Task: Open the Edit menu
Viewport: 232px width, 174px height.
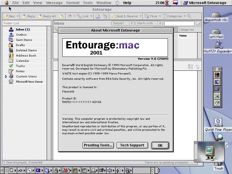Action: (26, 3)
